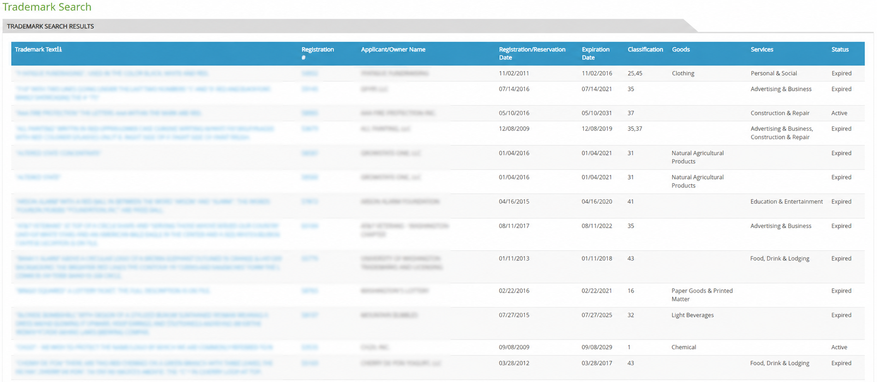Click Advertising & Business, Construction & Repair cell
877x382 pixels.
(x=781, y=133)
